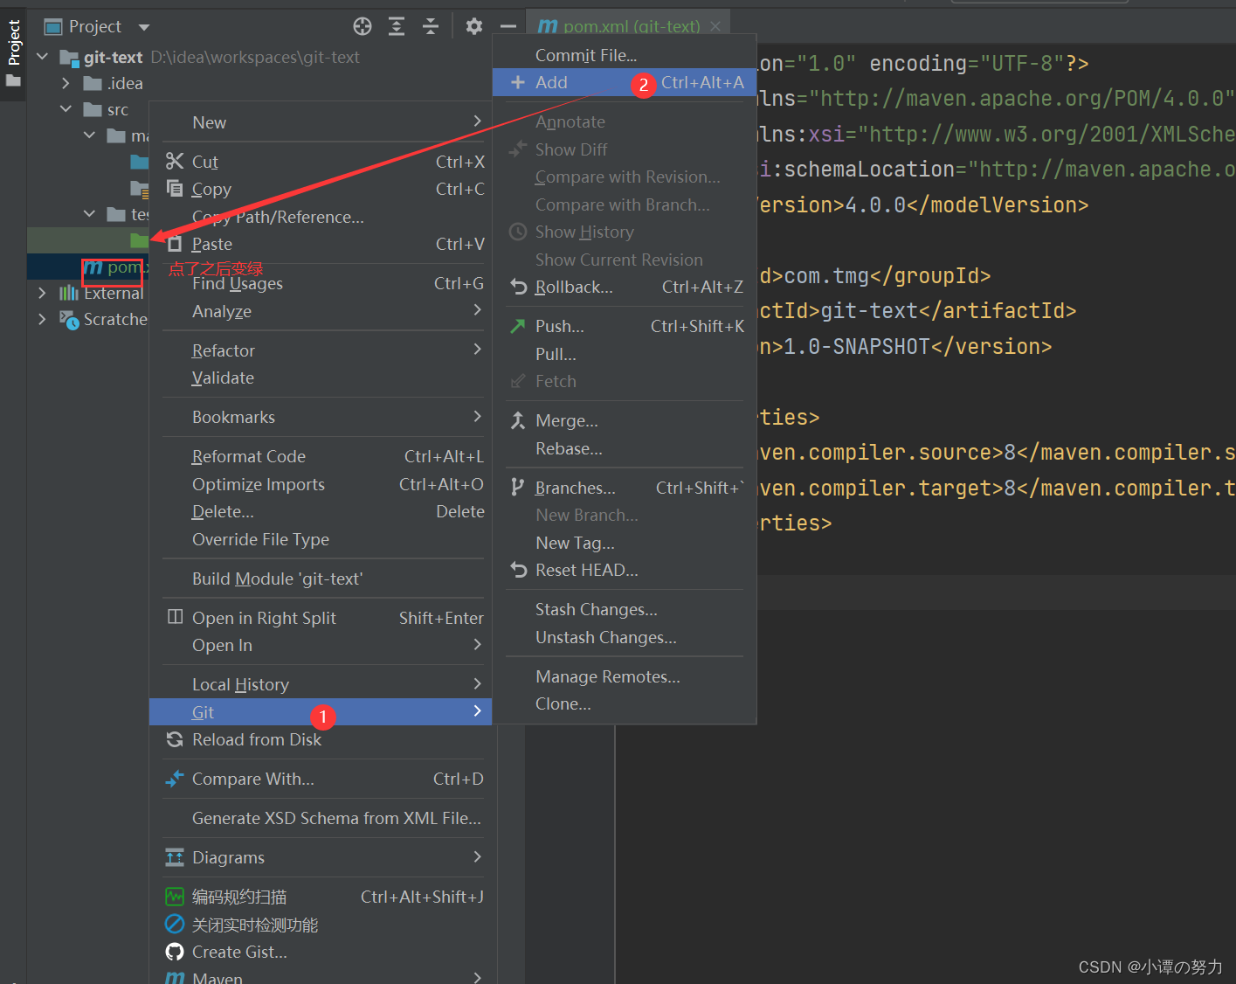Screen dimensions: 1236x984
Task: Collapse the git-text root folder
Action: (42, 57)
